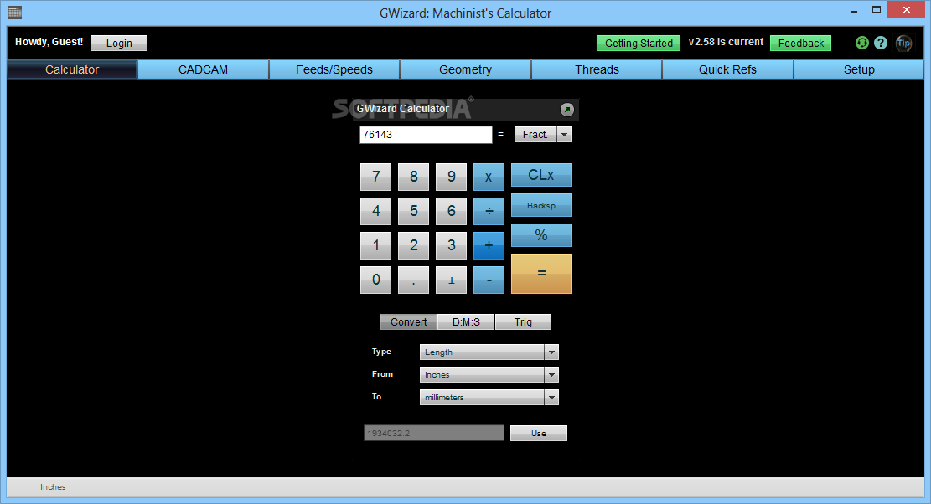The width and height of the screenshot is (931, 504).
Task: Open the Feeds/Speeds tab
Action: pos(334,69)
